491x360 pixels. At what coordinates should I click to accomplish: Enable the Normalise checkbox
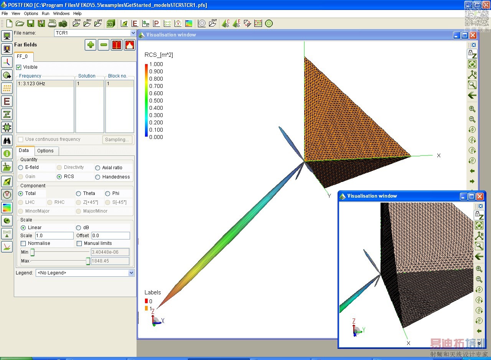click(23, 243)
